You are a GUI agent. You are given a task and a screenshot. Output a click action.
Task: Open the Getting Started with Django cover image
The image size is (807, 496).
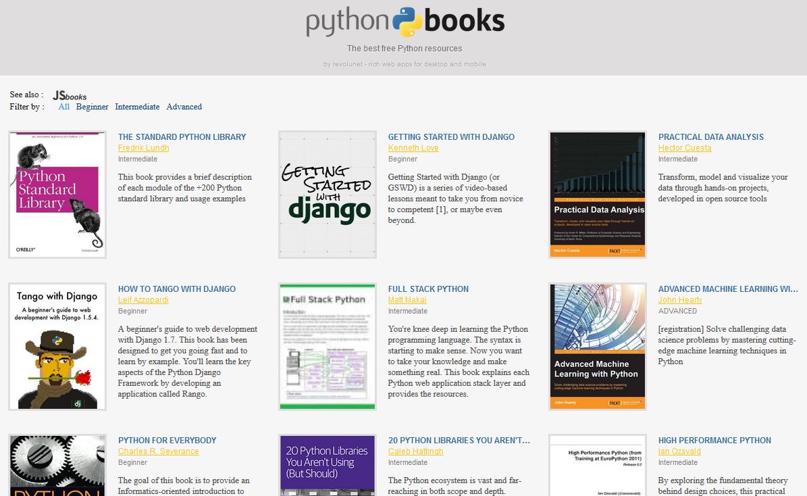pyautogui.click(x=328, y=194)
